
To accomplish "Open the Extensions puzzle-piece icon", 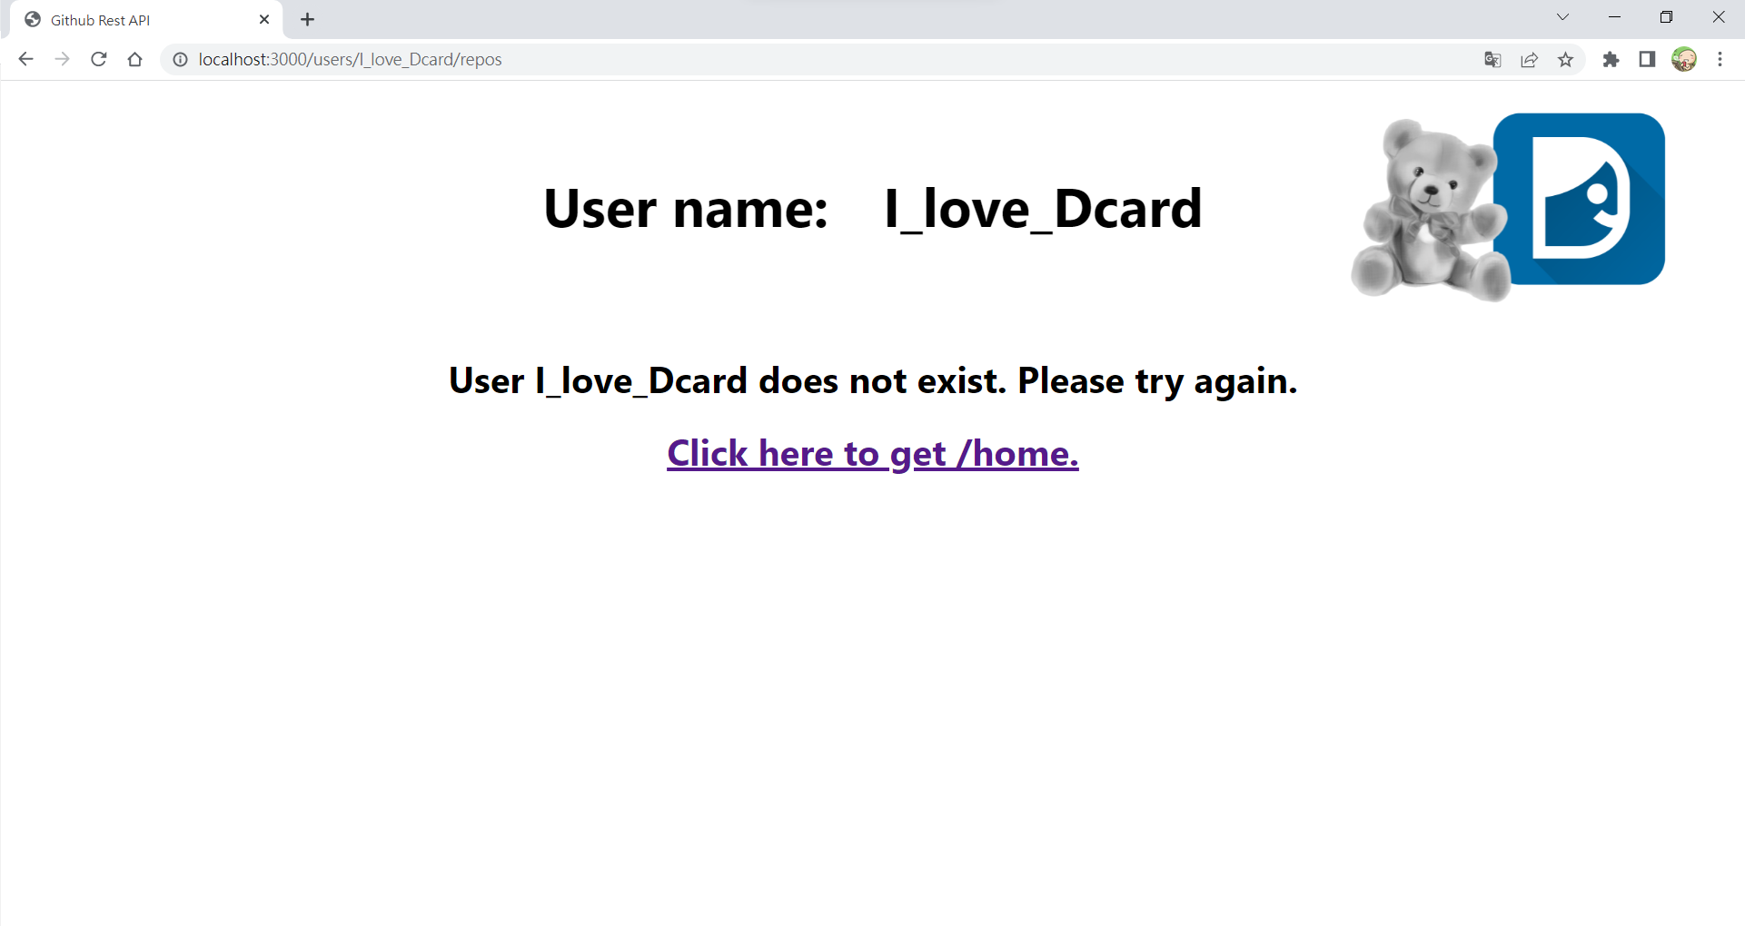I will [x=1612, y=59].
